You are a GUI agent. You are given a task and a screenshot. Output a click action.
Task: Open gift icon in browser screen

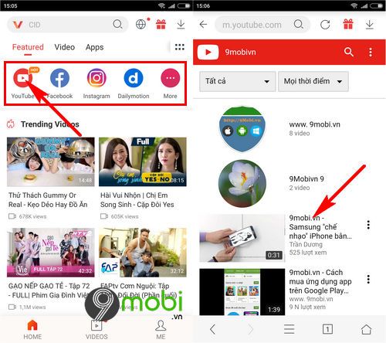pos(348,24)
